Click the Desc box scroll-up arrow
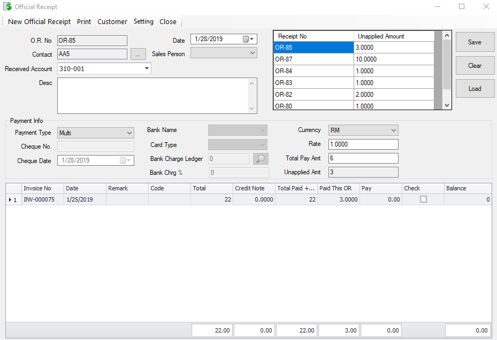 coord(251,83)
